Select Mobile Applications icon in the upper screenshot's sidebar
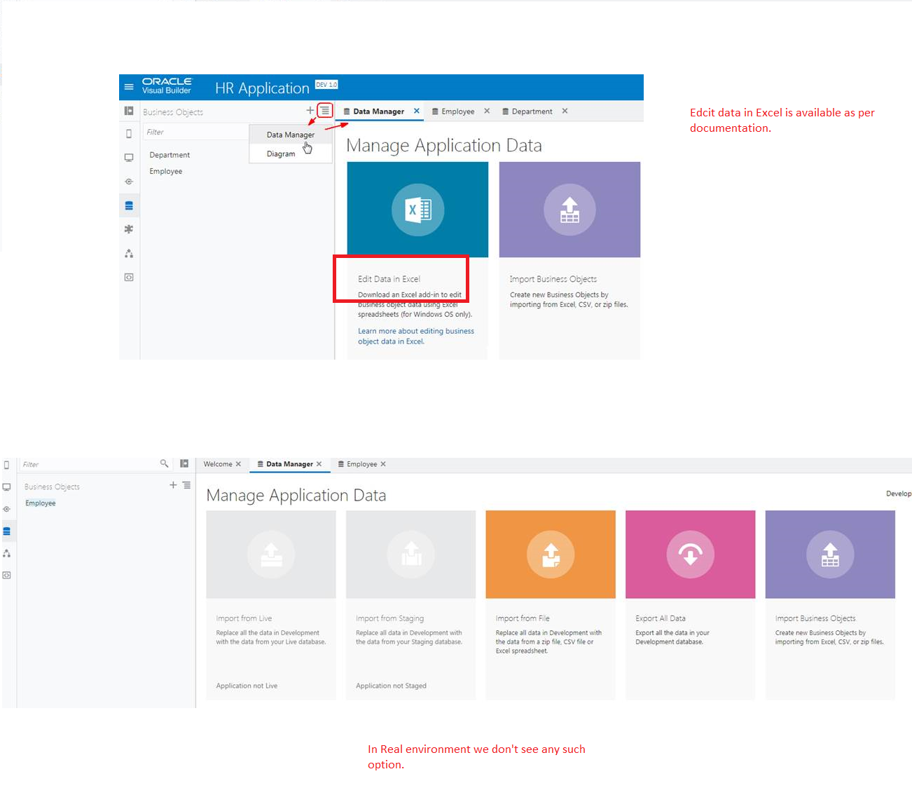 coord(129,134)
